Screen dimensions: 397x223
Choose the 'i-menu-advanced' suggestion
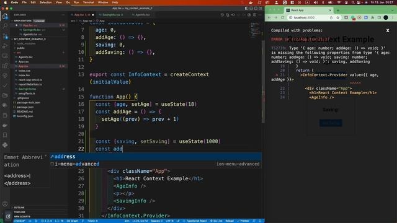(x=156, y=164)
